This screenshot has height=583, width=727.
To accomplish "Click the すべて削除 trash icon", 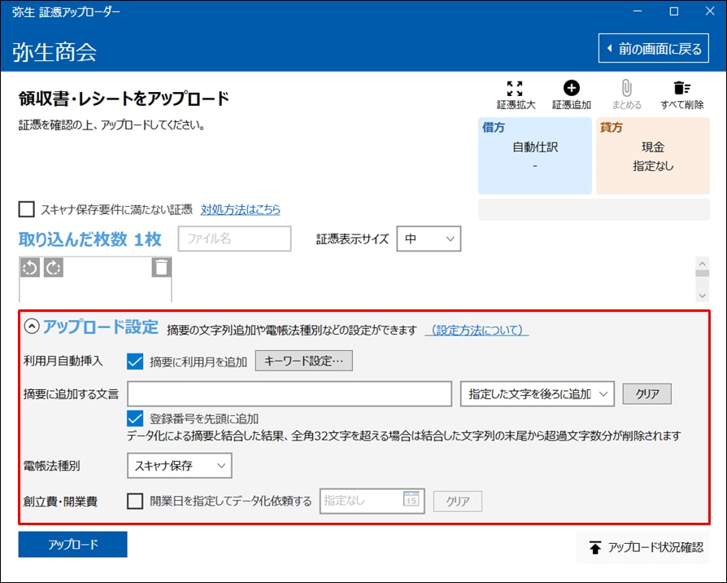I will pyautogui.click(x=681, y=89).
